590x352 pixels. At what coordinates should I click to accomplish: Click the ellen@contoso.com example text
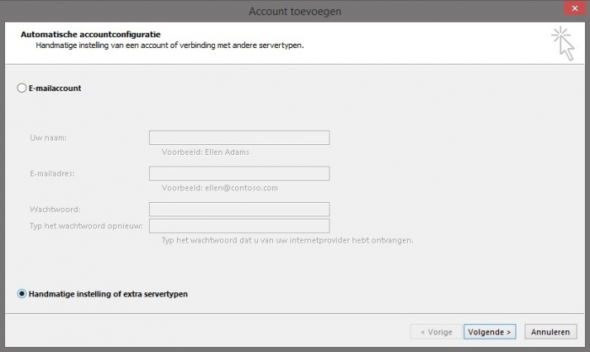[241, 188]
